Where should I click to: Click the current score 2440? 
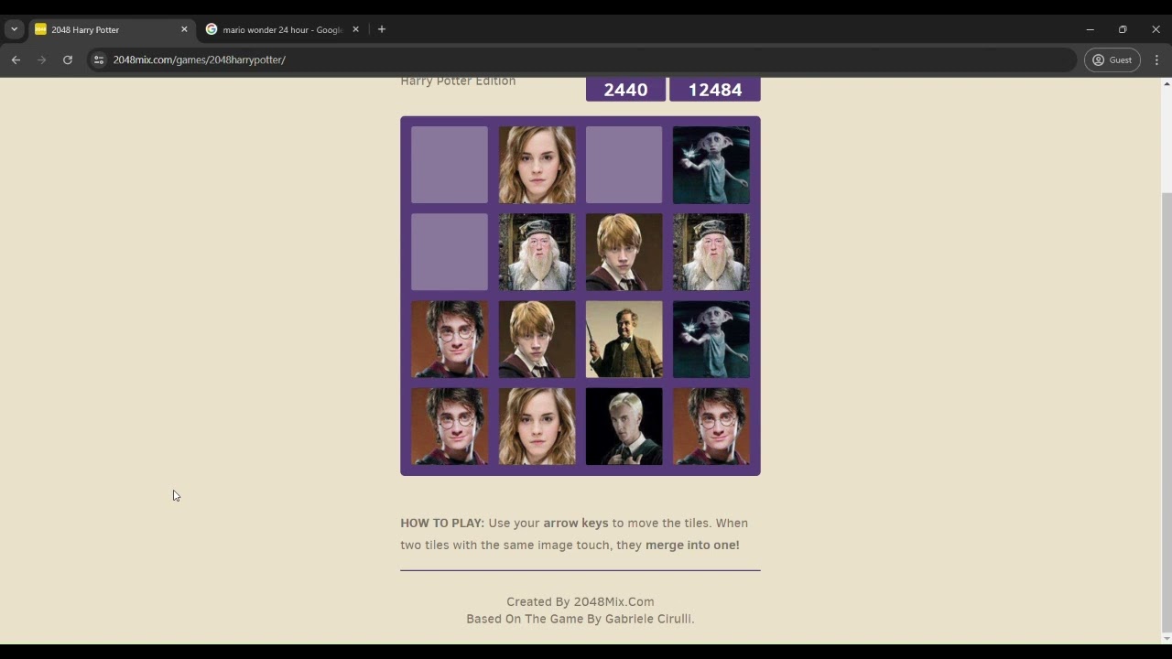pyautogui.click(x=625, y=90)
